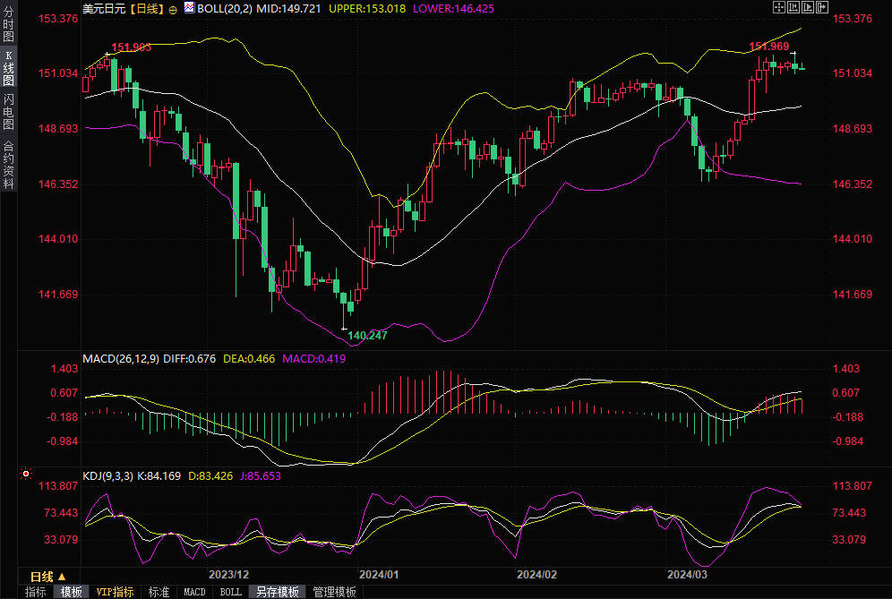Click the play-arrow chart icon at top right
Image resolution: width=892 pixels, height=599 pixels.
tap(807, 7)
